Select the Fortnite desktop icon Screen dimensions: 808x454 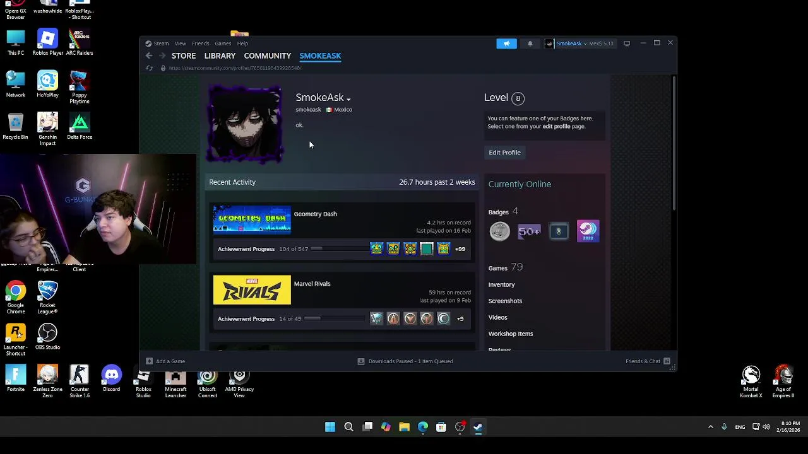pos(16,379)
